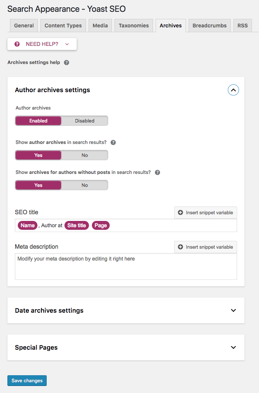
Task: Switch to the Content Types tab
Action: pos(63,26)
